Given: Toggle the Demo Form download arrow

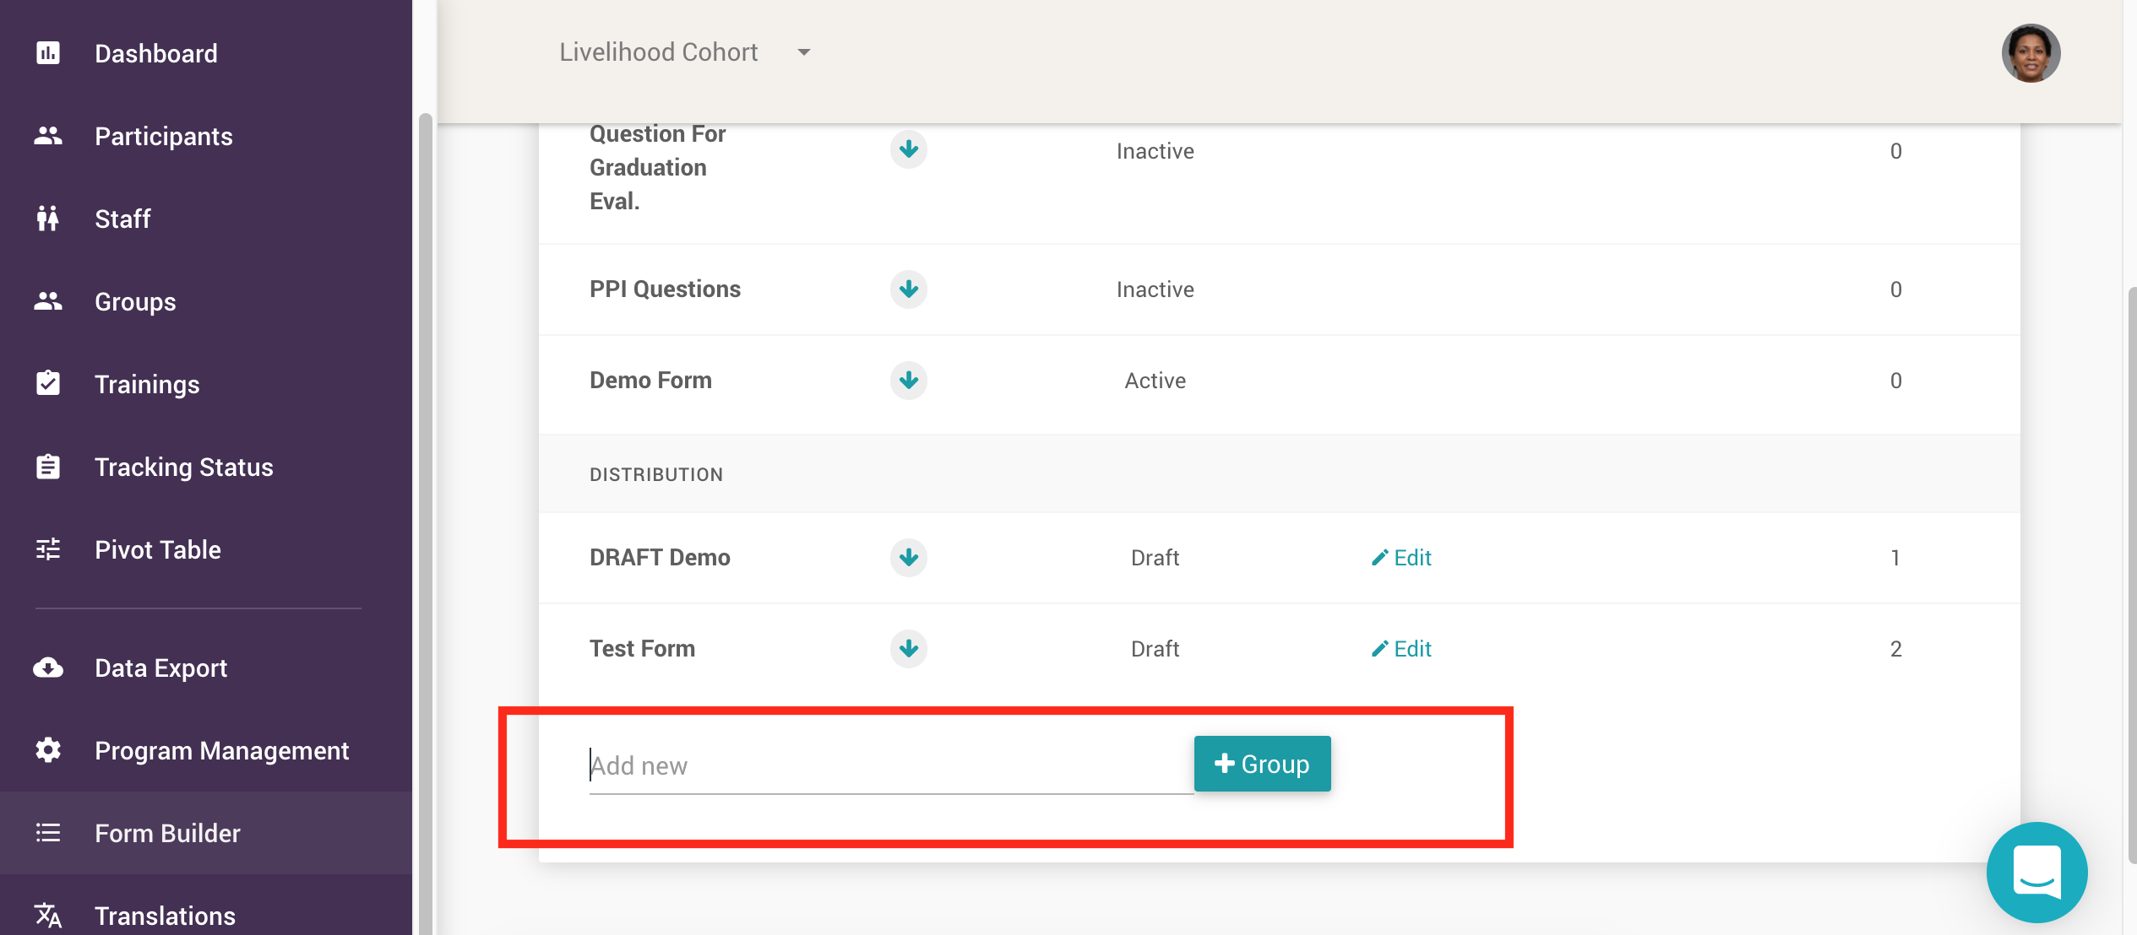Looking at the screenshot, I should [908, 381].
